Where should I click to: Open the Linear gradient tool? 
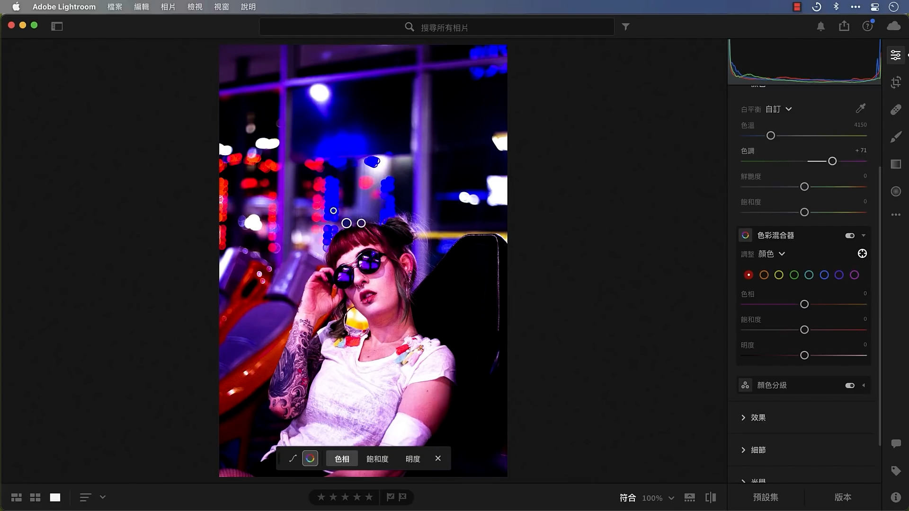(896, 164)
